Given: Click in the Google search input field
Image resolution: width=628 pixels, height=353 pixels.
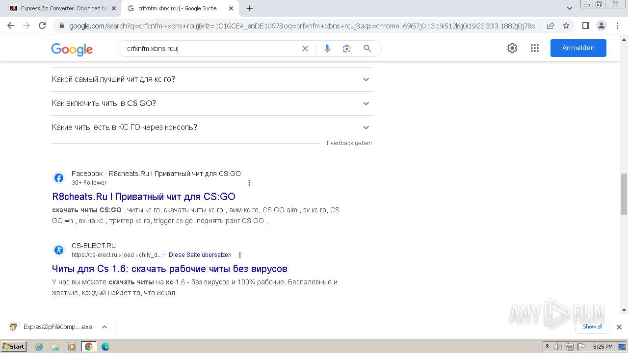Looking at the screenshot, I should pos(211,49).
